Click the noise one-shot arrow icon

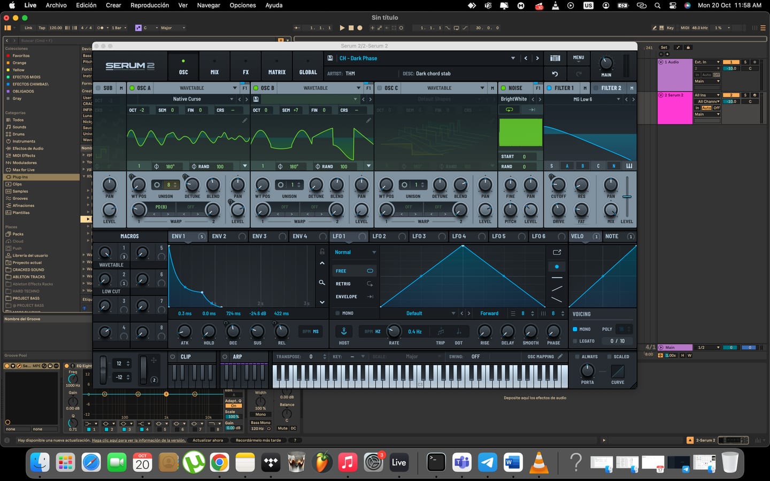(x=532, y=110)
